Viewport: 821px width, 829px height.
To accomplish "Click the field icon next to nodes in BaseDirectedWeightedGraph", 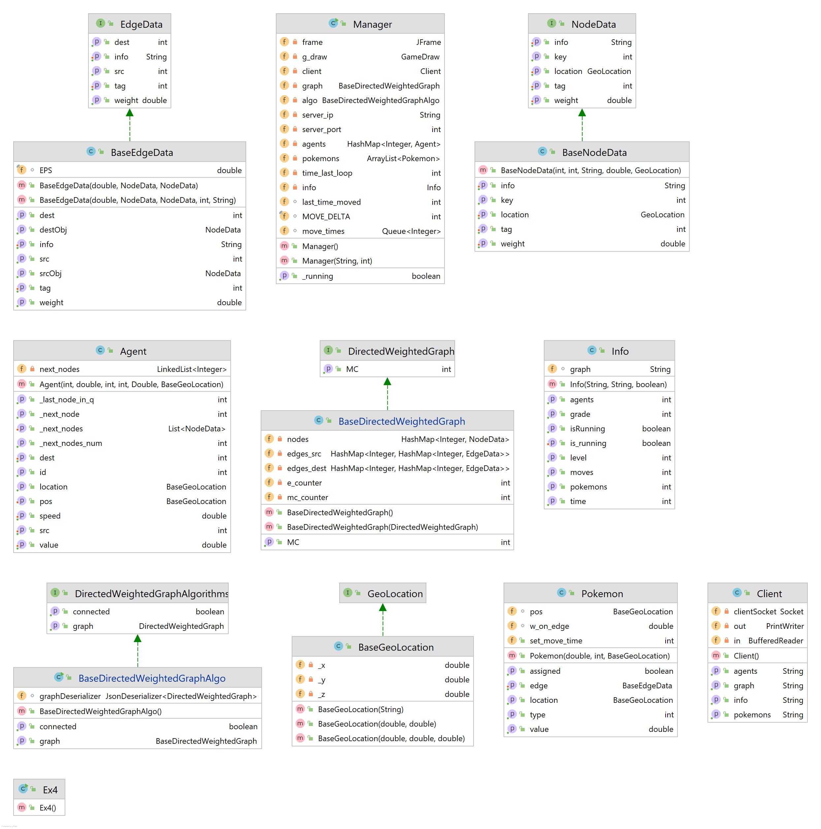I will [269, 439].
